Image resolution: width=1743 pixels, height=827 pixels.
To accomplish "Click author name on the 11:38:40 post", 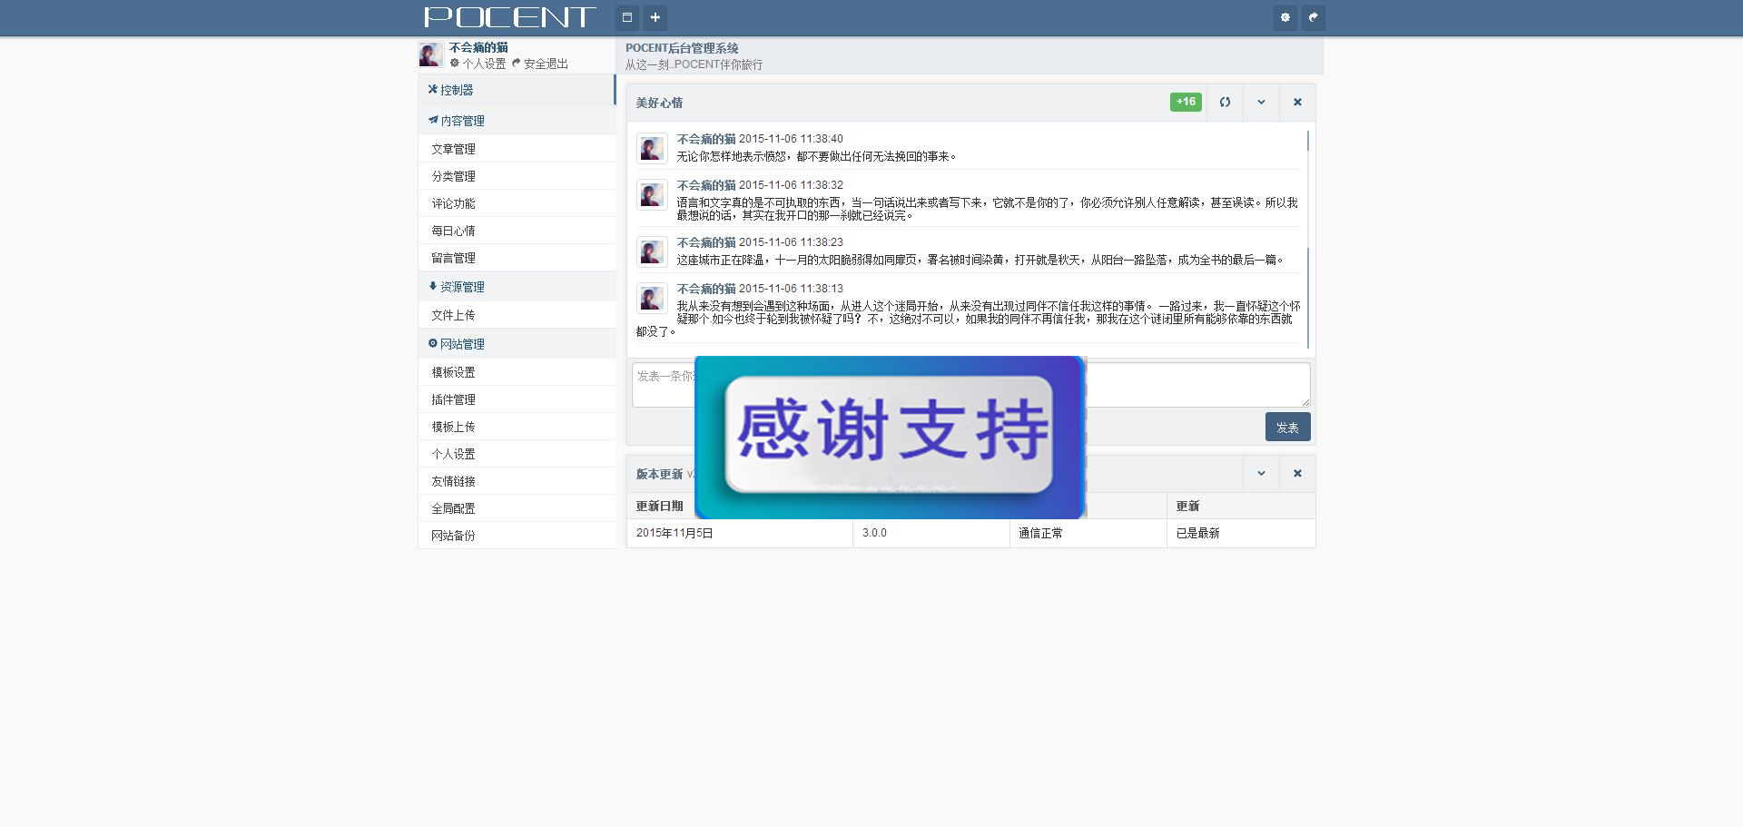I will click(x=706, y=139).
